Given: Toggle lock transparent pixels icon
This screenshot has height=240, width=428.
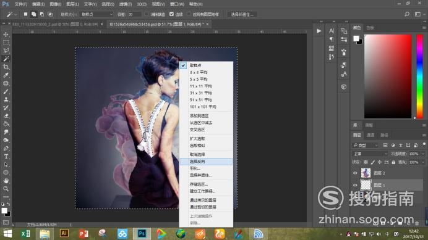Looking at the screenshot, I should coord(366,162).
